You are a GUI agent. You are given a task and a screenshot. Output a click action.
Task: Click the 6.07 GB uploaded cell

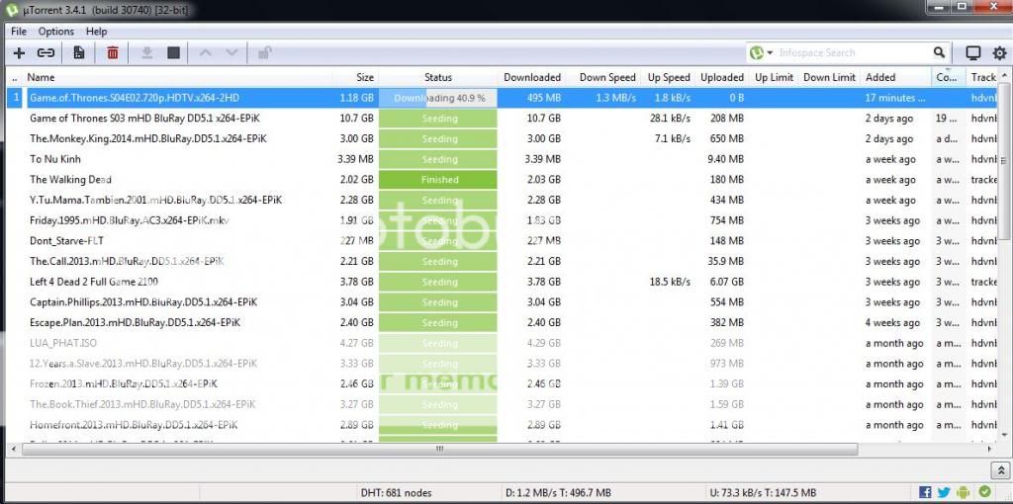725,282
